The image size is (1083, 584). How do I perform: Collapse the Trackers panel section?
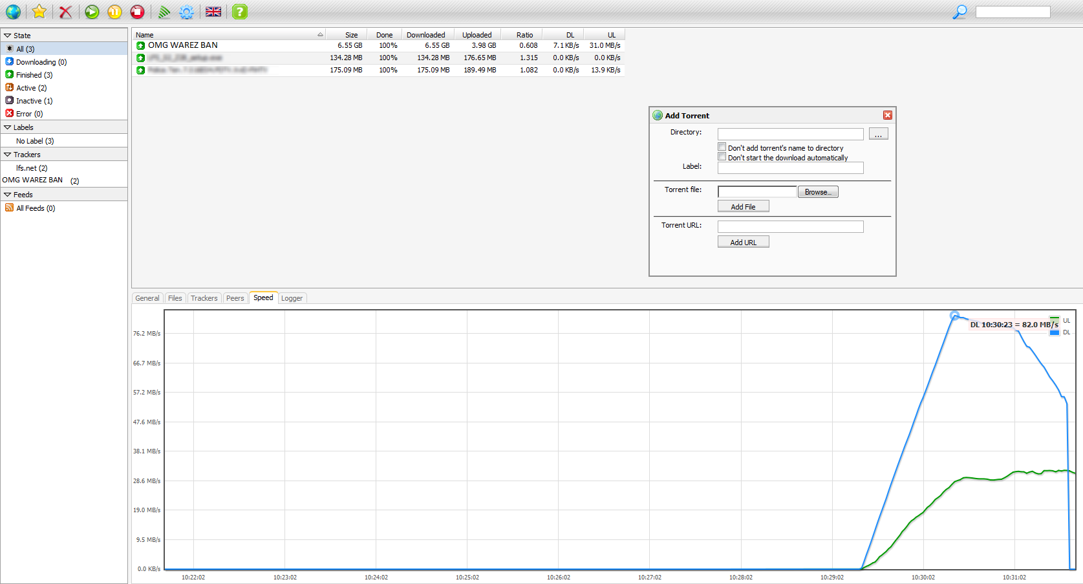pos(8,155)
